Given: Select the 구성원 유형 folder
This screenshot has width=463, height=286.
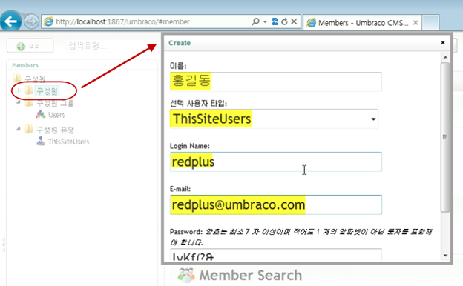Looking at the screenshot, I should (x=55, y=130).
